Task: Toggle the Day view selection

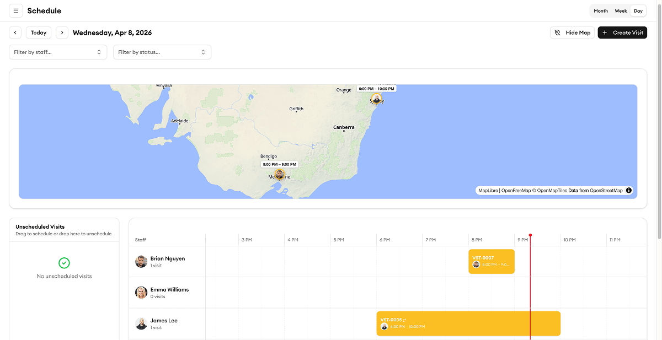Action: tap(638, 10)
